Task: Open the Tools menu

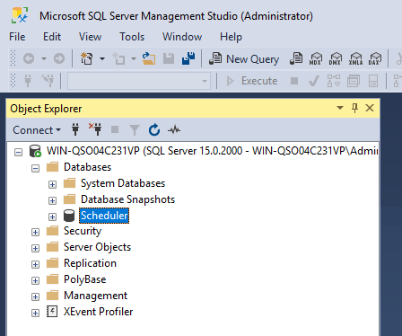Action: (132, 37)
